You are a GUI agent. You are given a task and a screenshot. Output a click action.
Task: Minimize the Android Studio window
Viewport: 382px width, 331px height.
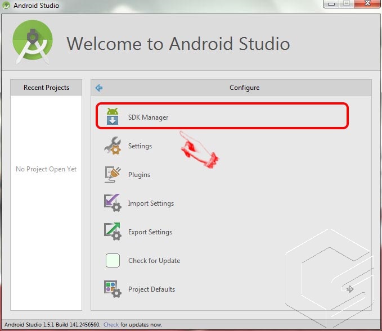tap(331, 3)
